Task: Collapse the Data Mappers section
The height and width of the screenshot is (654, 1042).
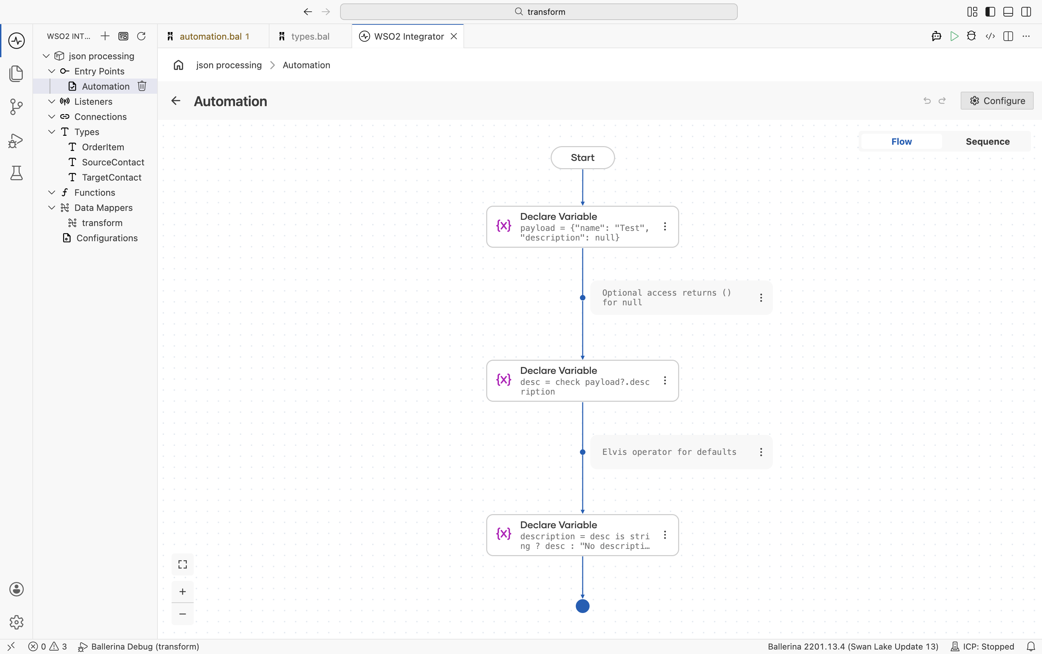Action: (52, 208)
